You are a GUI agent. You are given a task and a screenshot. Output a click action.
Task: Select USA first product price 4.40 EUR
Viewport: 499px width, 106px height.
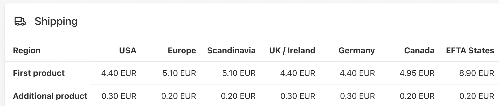119,73
